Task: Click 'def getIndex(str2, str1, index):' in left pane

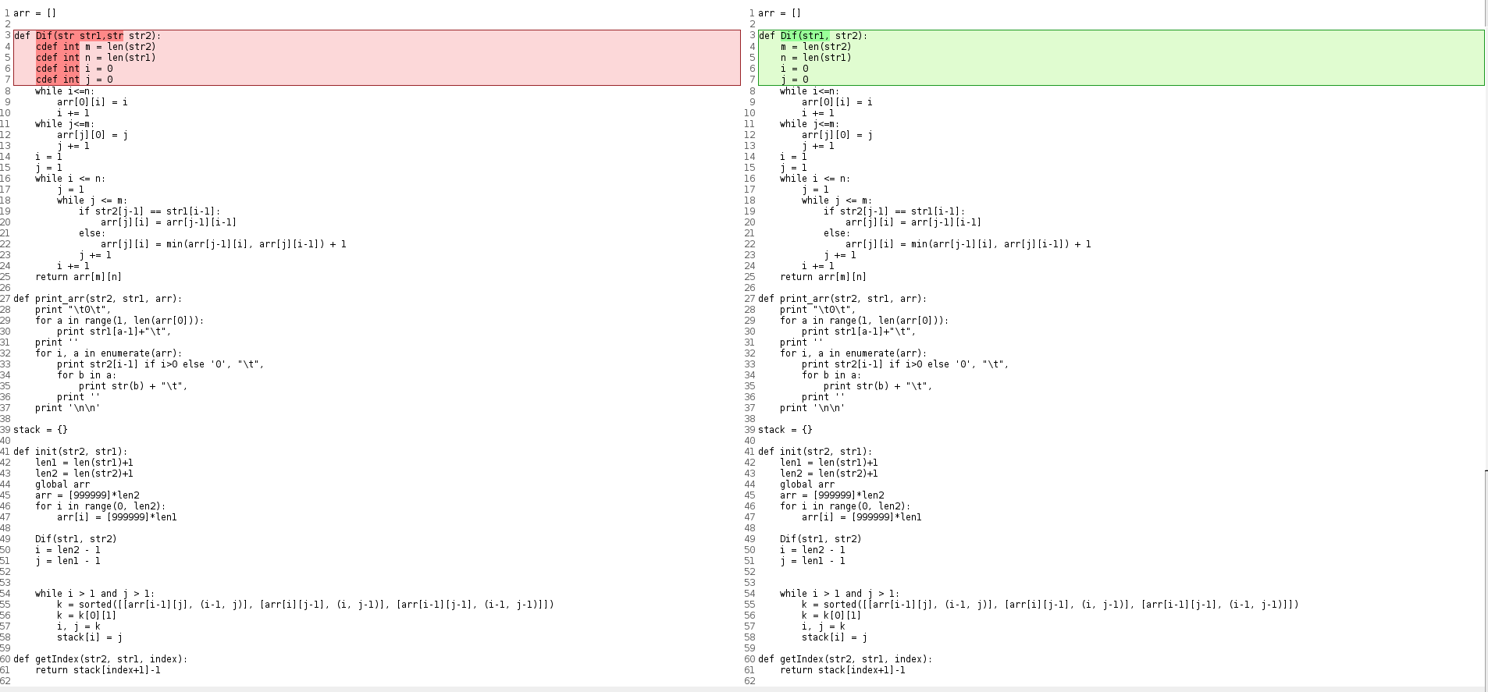Action: click(x=101, y=659)
